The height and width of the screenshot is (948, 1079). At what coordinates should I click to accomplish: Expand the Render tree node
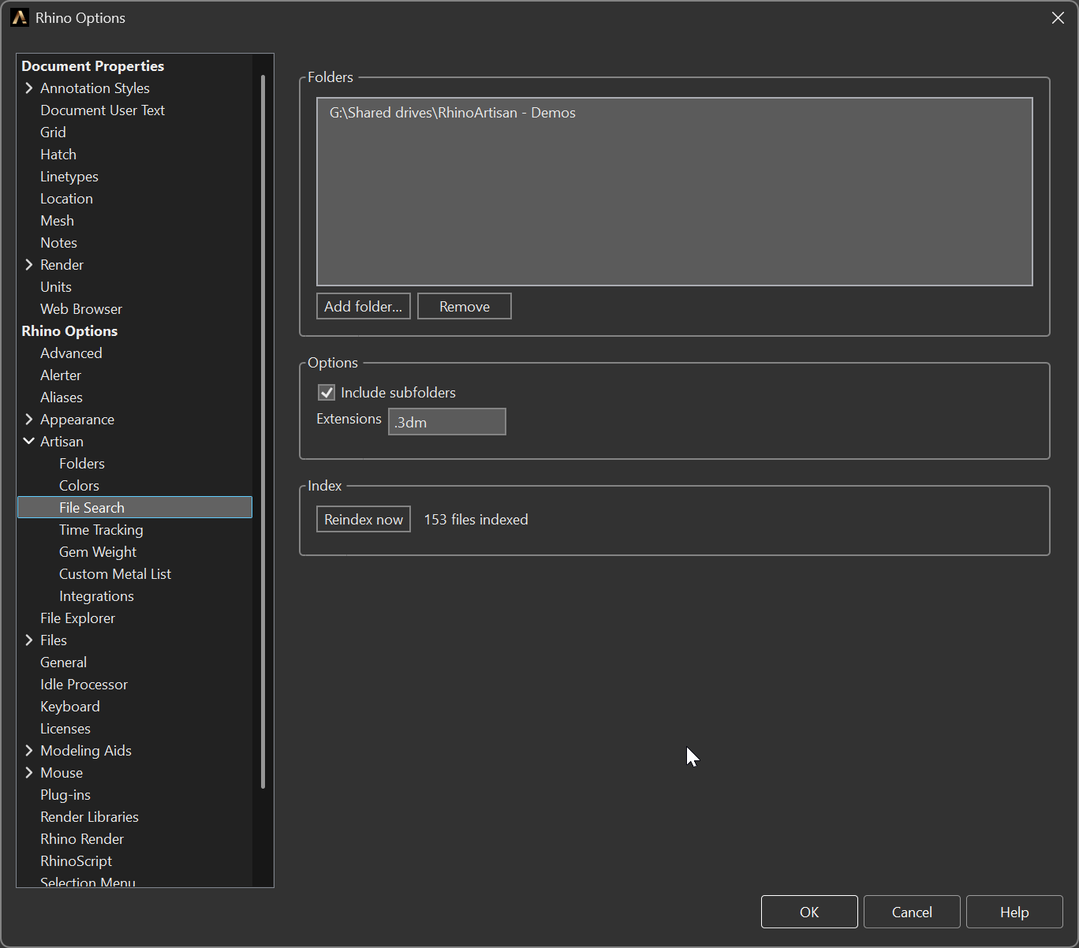(x=29, y=265)
